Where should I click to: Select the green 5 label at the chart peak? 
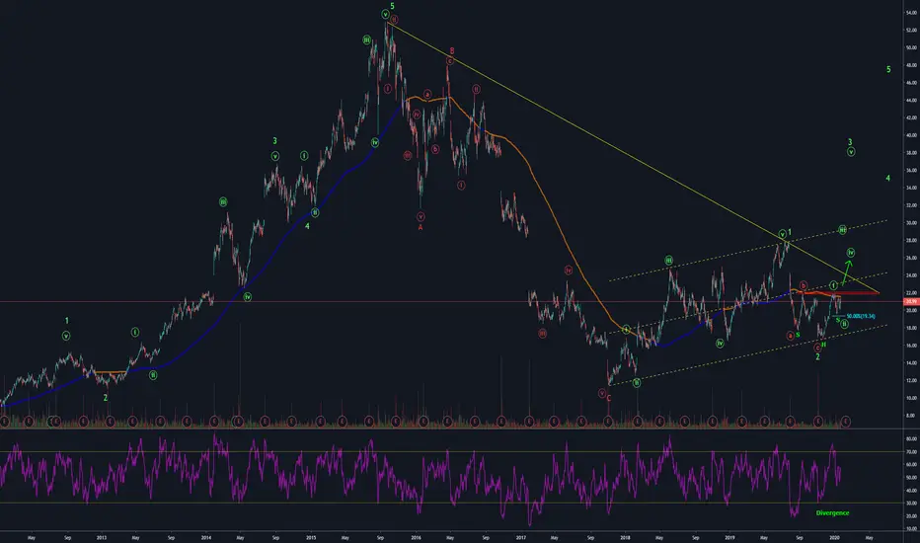coord(393,7)
